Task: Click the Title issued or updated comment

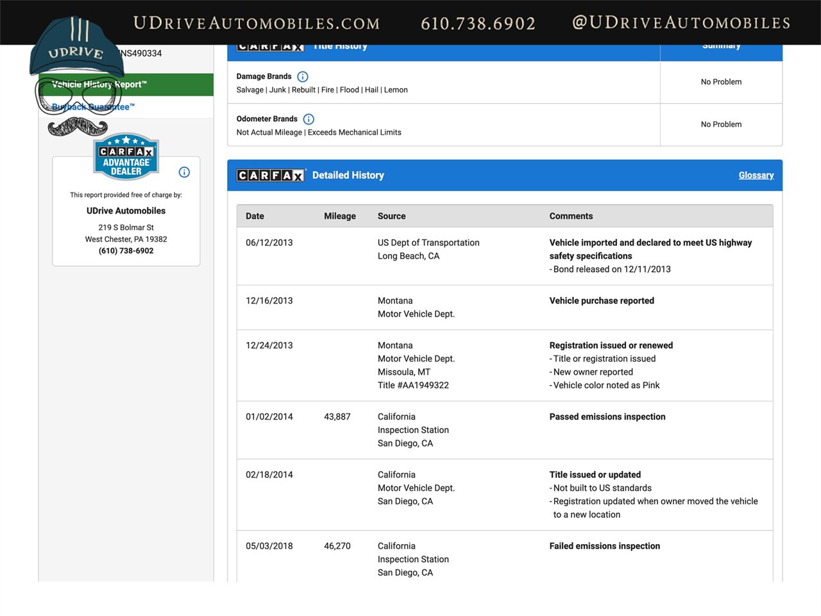Action: tap(595, 475)
